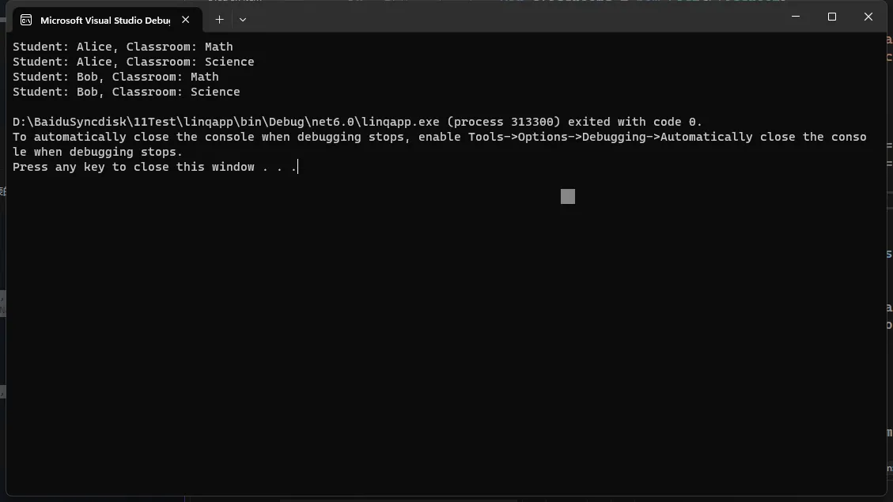The height and width of the screenshot is (502, 893).
Task: Maximize the terminal window
Action: 832,17
